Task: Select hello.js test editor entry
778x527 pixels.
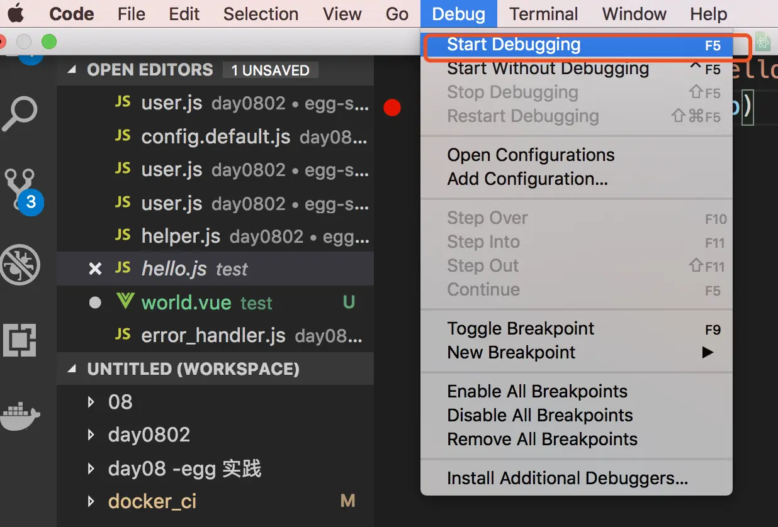Action: pos(215,269)
